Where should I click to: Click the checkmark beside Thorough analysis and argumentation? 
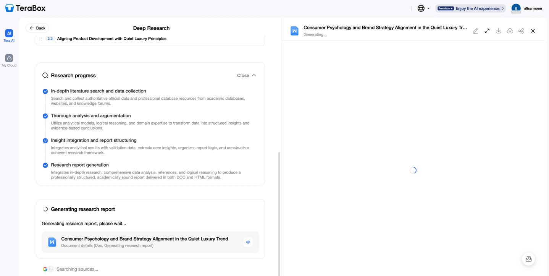pyautogui.click(x=45, y=115)
